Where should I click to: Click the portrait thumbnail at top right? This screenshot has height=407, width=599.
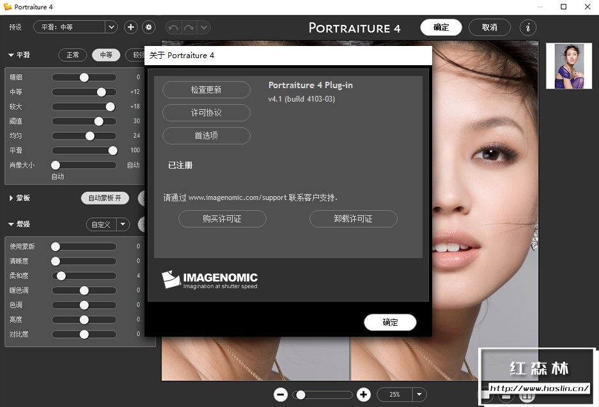[x=569, y=66]
